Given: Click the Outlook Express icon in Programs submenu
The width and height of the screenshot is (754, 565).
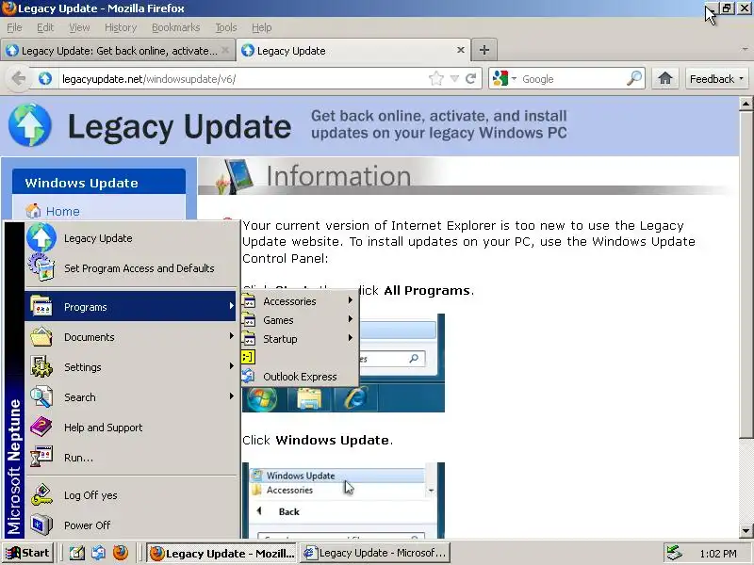Looking at the screenshot, I should click(248, 376).
